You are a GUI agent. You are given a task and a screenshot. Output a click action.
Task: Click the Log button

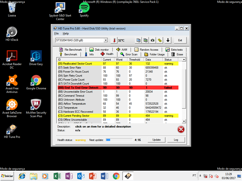(x=176, y=140)
